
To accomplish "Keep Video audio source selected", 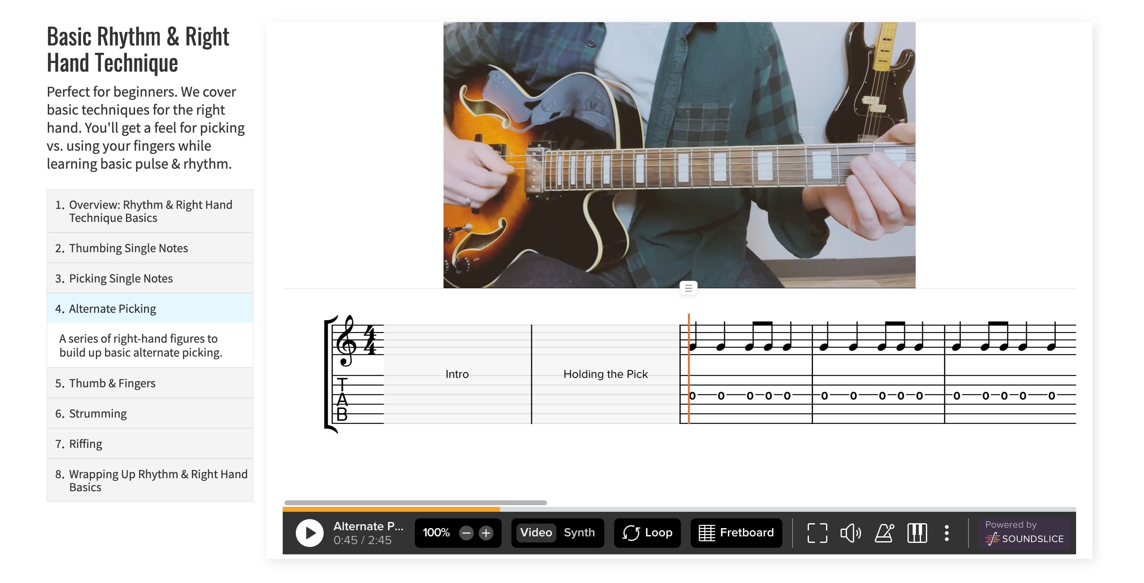I will 535,532.
